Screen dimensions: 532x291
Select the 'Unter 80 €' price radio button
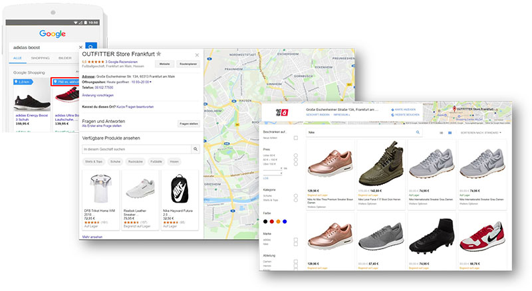click(x=296, y=155)
